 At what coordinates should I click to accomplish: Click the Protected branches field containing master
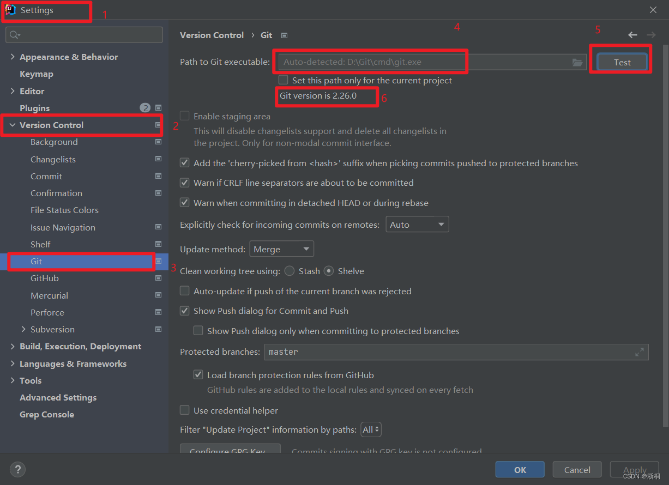pos(456,352)
